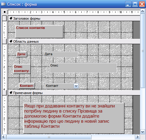
Task: Click the form selector box at ruler corner
Action: tap(4, 12)
